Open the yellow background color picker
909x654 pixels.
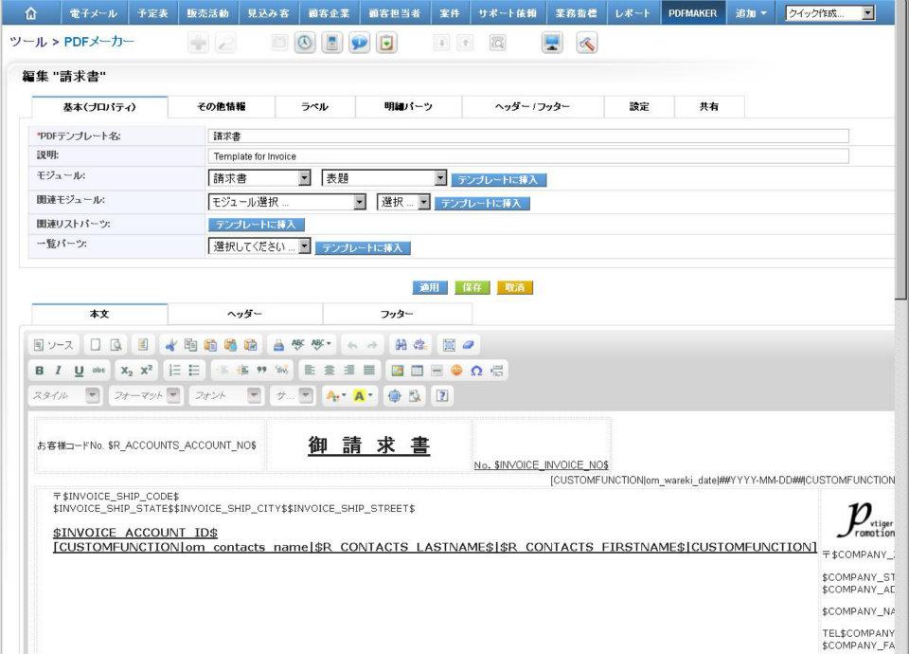click(363, 396)
